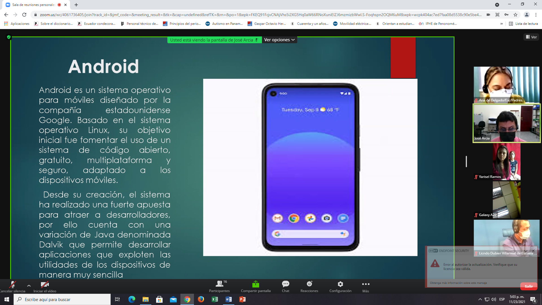Open 'Principios del perio' bookmark
The height and width of the screenshot is (305, 542).
182,24
